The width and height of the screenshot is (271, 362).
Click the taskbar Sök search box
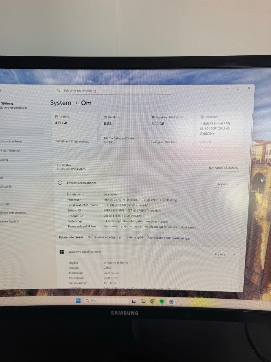coord(106,301)
